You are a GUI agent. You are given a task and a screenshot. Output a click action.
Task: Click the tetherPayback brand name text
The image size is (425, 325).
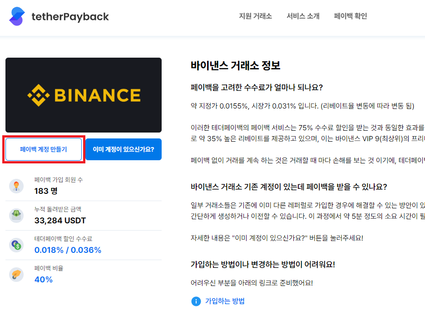tap(70, 16)
